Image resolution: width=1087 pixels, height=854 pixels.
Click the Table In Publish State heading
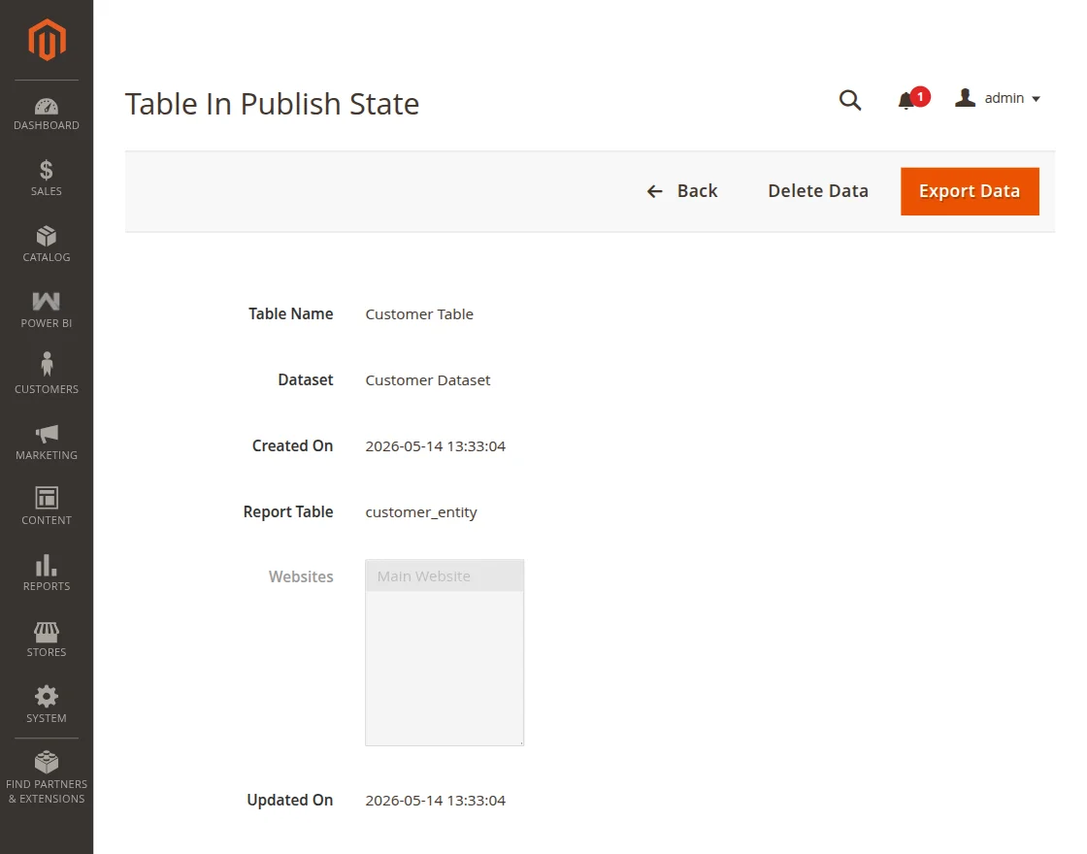(273, 104)
